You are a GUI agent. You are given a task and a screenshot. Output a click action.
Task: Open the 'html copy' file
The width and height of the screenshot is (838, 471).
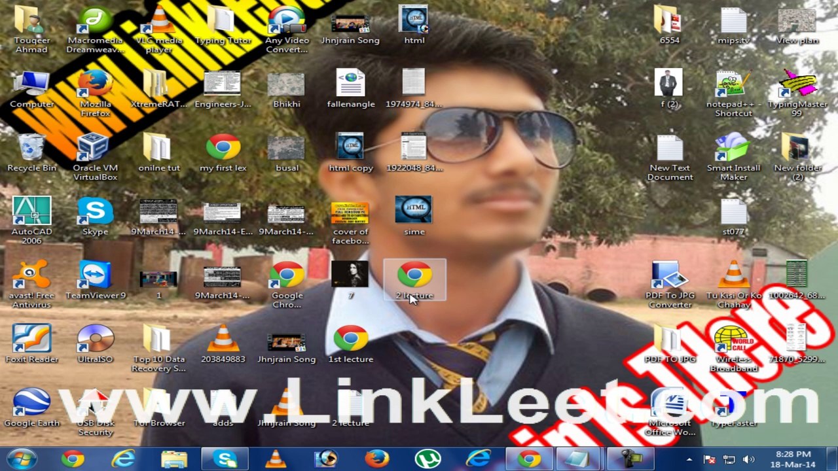pos(350,153)
